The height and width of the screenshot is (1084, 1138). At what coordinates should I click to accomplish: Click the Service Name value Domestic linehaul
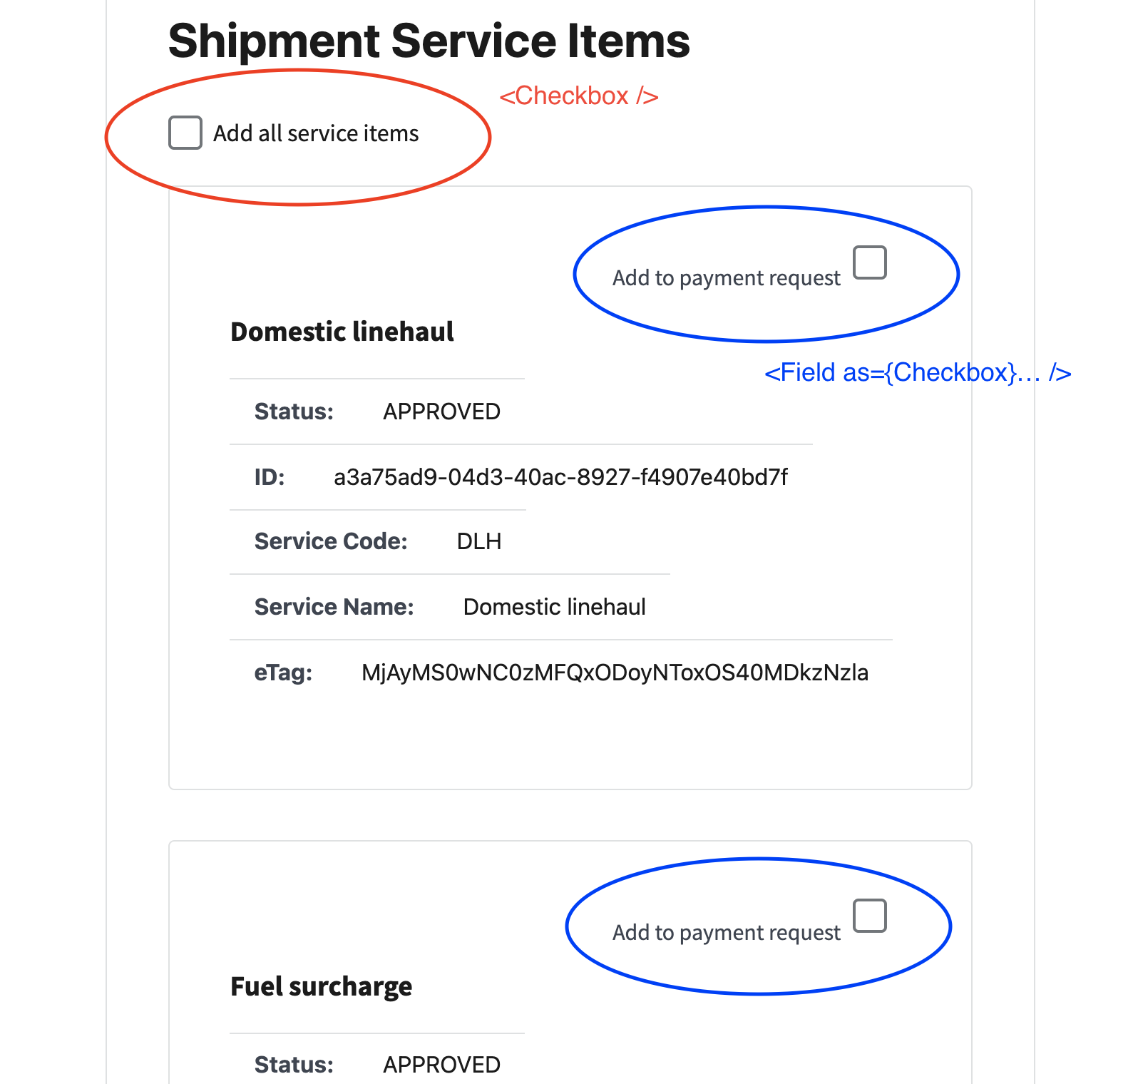click(554, 606)
